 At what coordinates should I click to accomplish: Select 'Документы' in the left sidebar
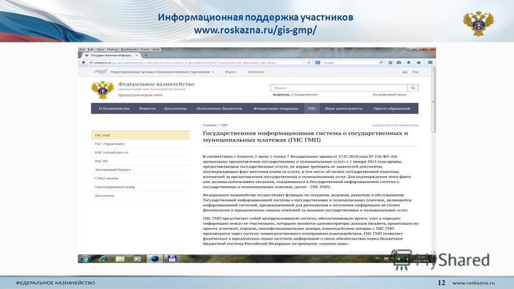tap(140, 196)
